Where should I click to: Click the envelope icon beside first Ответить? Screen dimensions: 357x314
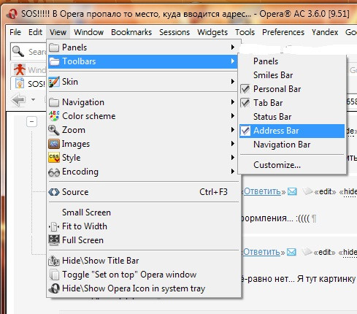tap(292, 191)
